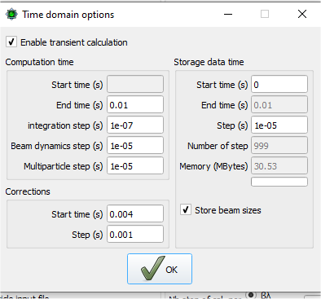The width and height of the screenshot is (321, 299).
Task: Uncheck the Store beam sizes checkbox
Action: pyautogui.click(x=186, y=210)
